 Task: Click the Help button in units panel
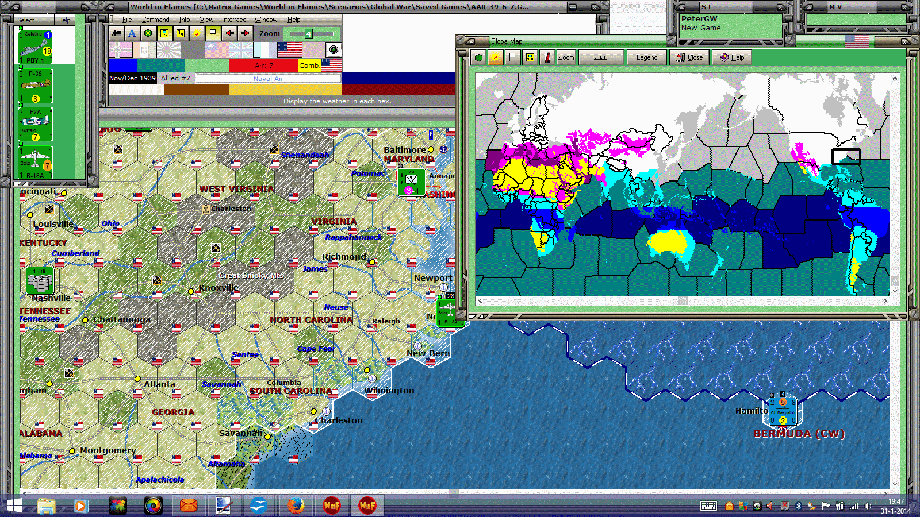[64, 20]
